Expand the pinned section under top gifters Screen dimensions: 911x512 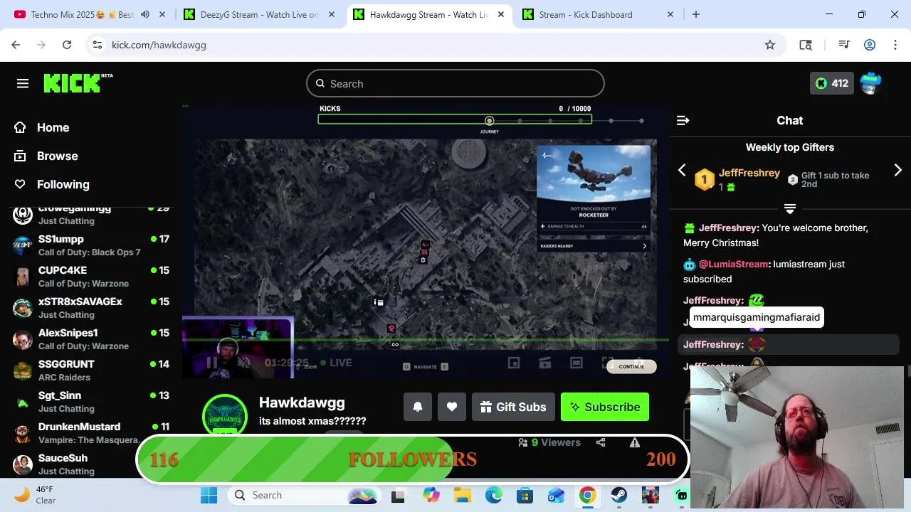pyautogui.click(x=790, y=209)
